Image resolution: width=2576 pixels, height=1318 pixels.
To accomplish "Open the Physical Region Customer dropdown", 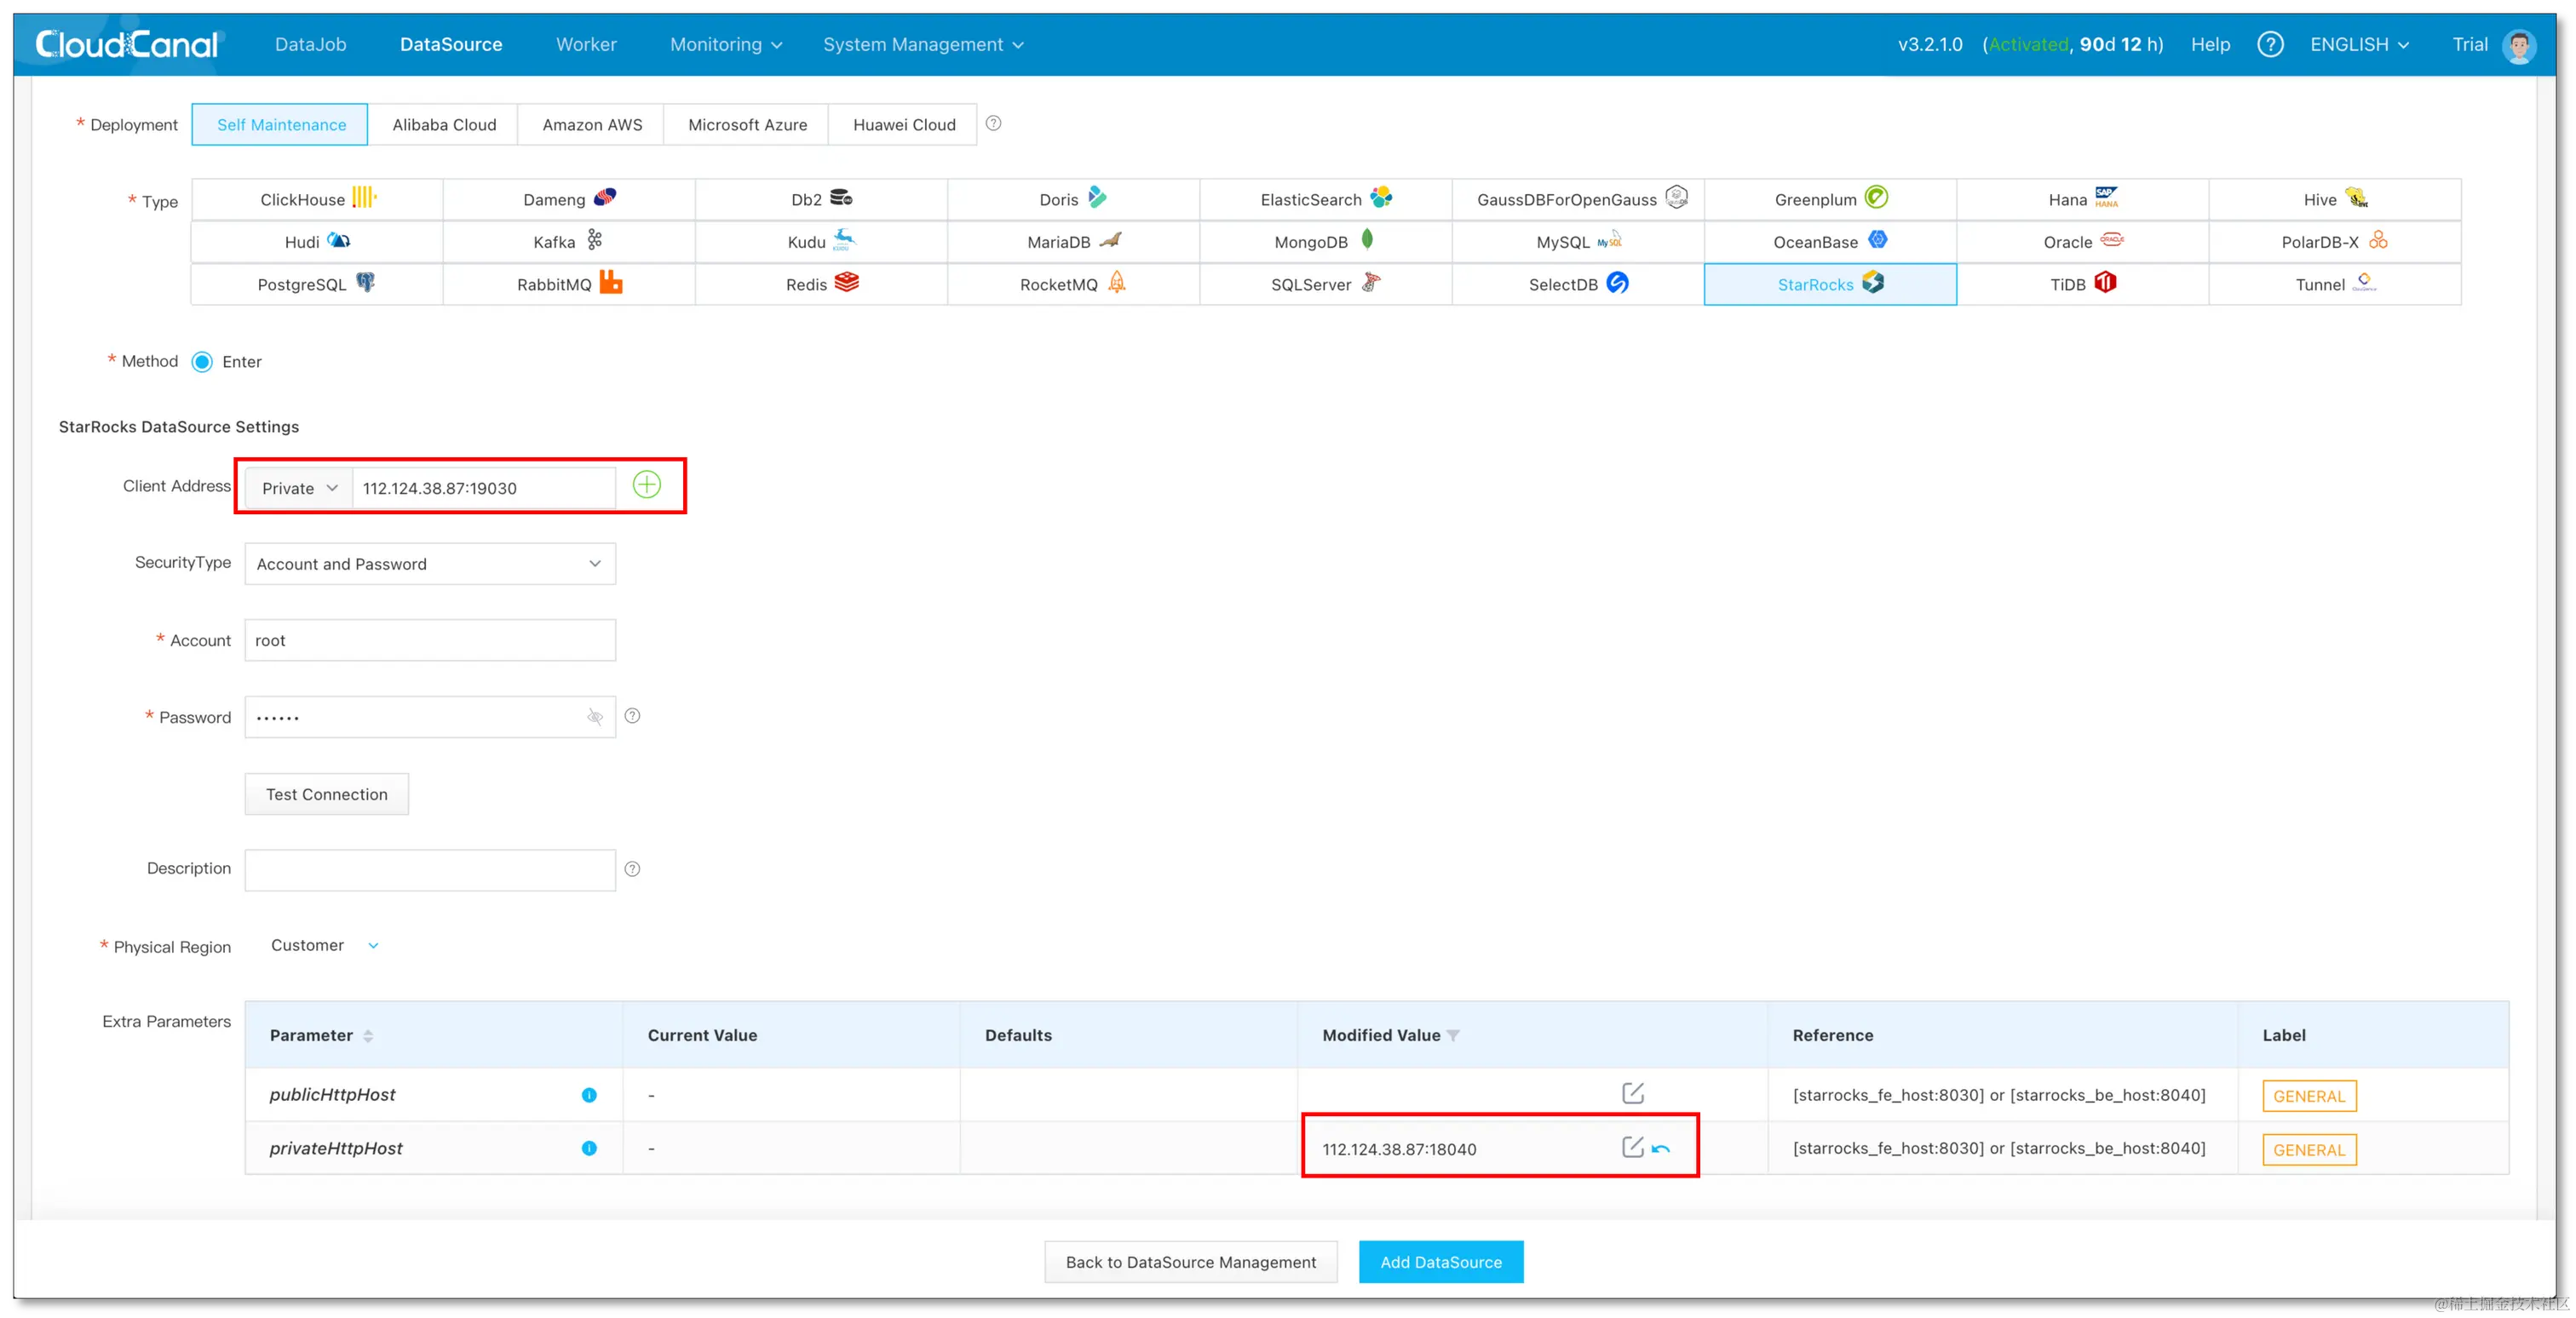I will click(x=324, y=945).
